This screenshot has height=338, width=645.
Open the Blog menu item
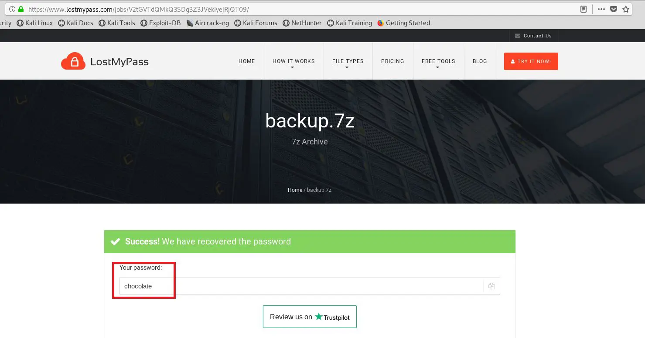pos(480,61)
